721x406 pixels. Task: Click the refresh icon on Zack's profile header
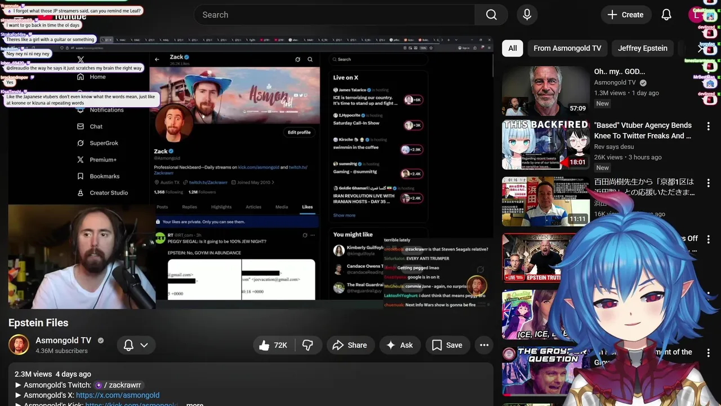[x=297, y=59]
